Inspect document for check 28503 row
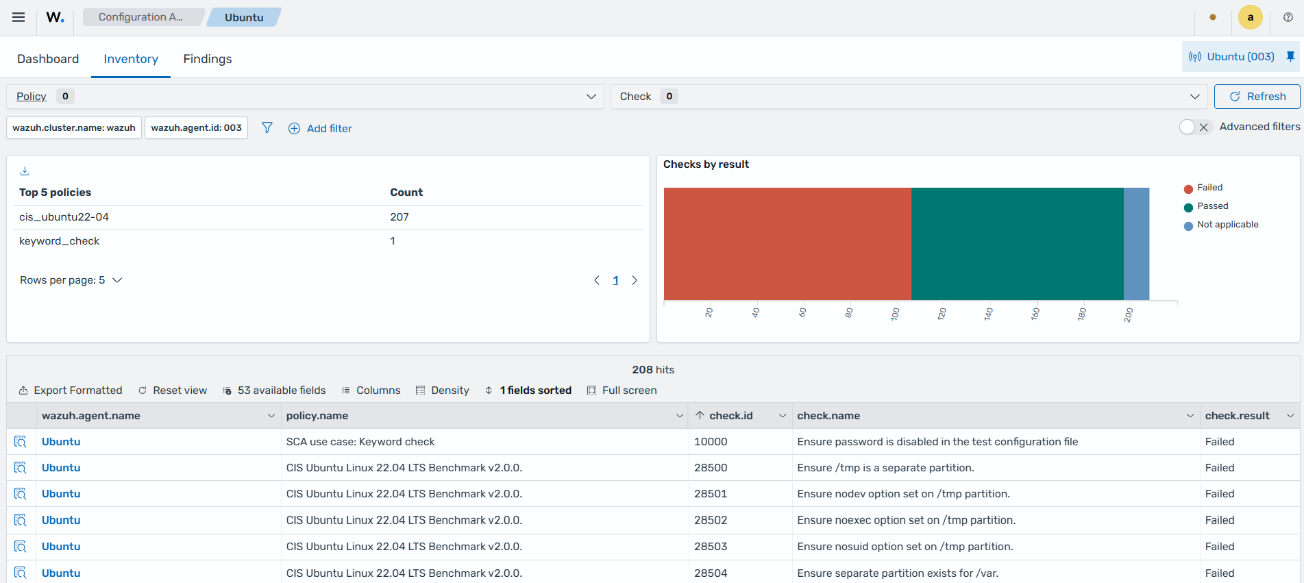Screen dimensions: 1304x583 click(x=21, y=547)
